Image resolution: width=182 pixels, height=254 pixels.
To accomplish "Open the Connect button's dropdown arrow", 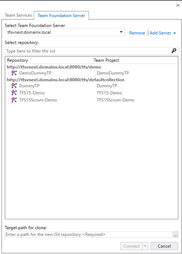I will (145, 246).
